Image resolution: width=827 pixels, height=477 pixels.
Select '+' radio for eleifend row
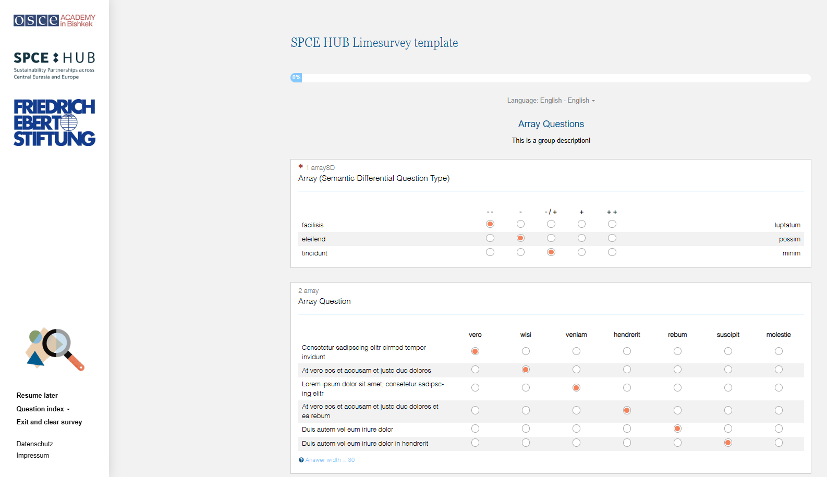(x=581, y=238)
